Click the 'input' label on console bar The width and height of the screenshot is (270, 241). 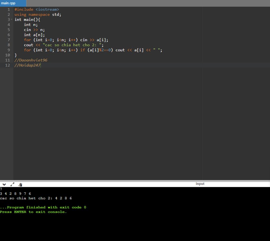click(x=200, y=184)
